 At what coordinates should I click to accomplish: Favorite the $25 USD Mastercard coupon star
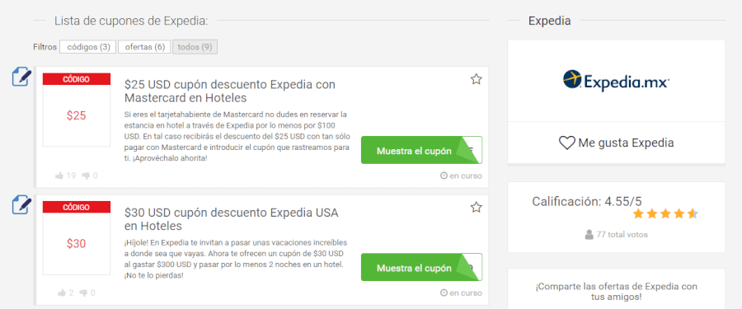(476, 79)
